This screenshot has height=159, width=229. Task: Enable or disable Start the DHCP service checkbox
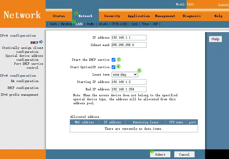114,60
